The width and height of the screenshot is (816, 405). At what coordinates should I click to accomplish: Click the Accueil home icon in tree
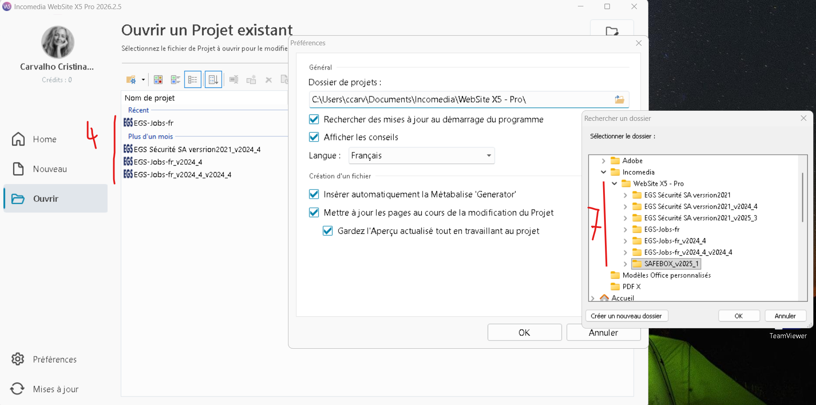604,298
